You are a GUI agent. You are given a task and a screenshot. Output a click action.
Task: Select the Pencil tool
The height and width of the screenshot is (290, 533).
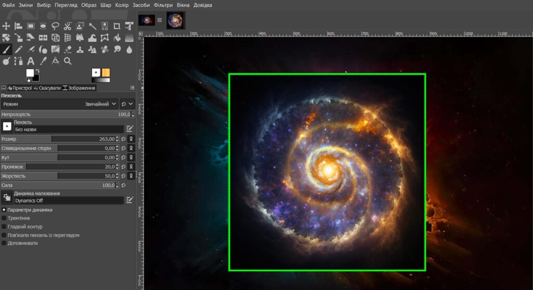[x=18, y=49]
